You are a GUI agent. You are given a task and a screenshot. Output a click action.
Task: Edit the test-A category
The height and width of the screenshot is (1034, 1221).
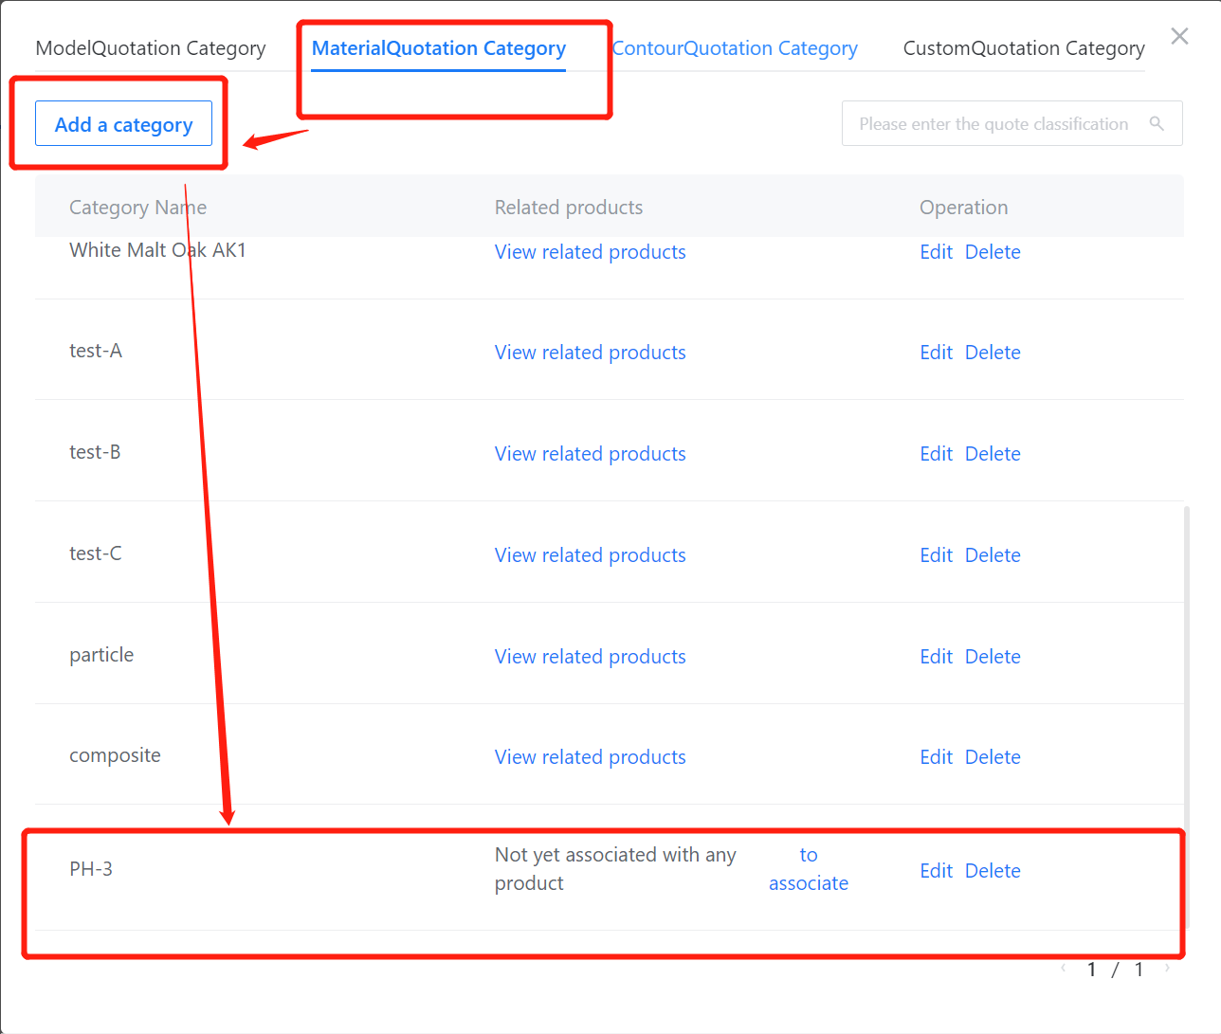[936, 353]
